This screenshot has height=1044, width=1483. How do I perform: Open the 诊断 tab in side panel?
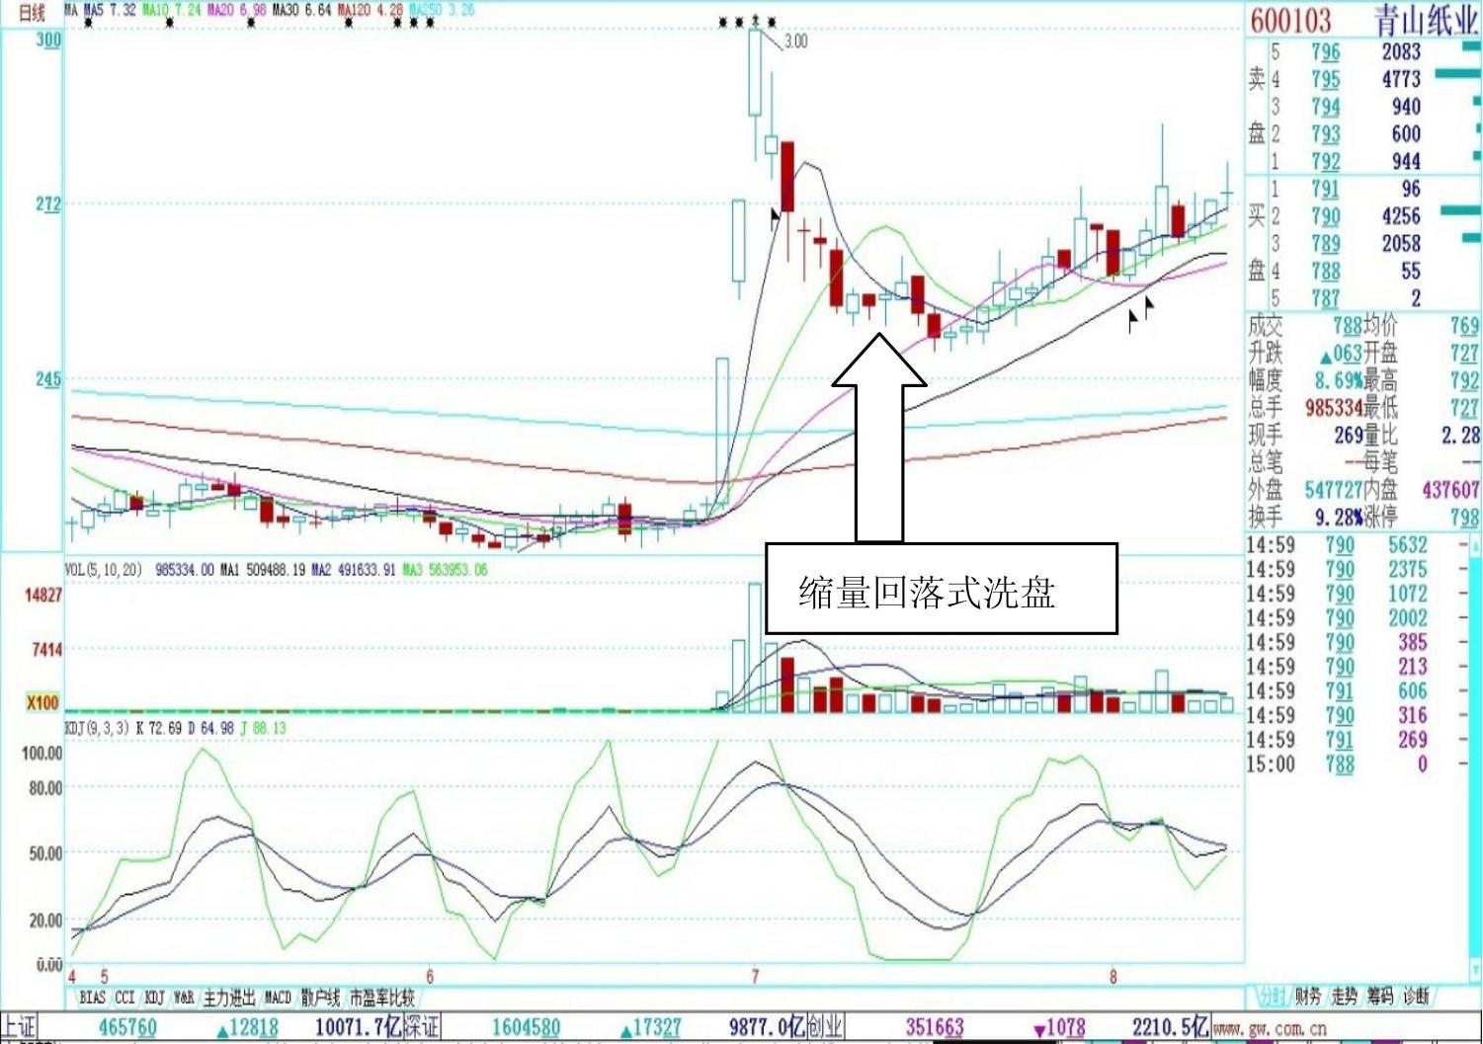pos(1416,996)
